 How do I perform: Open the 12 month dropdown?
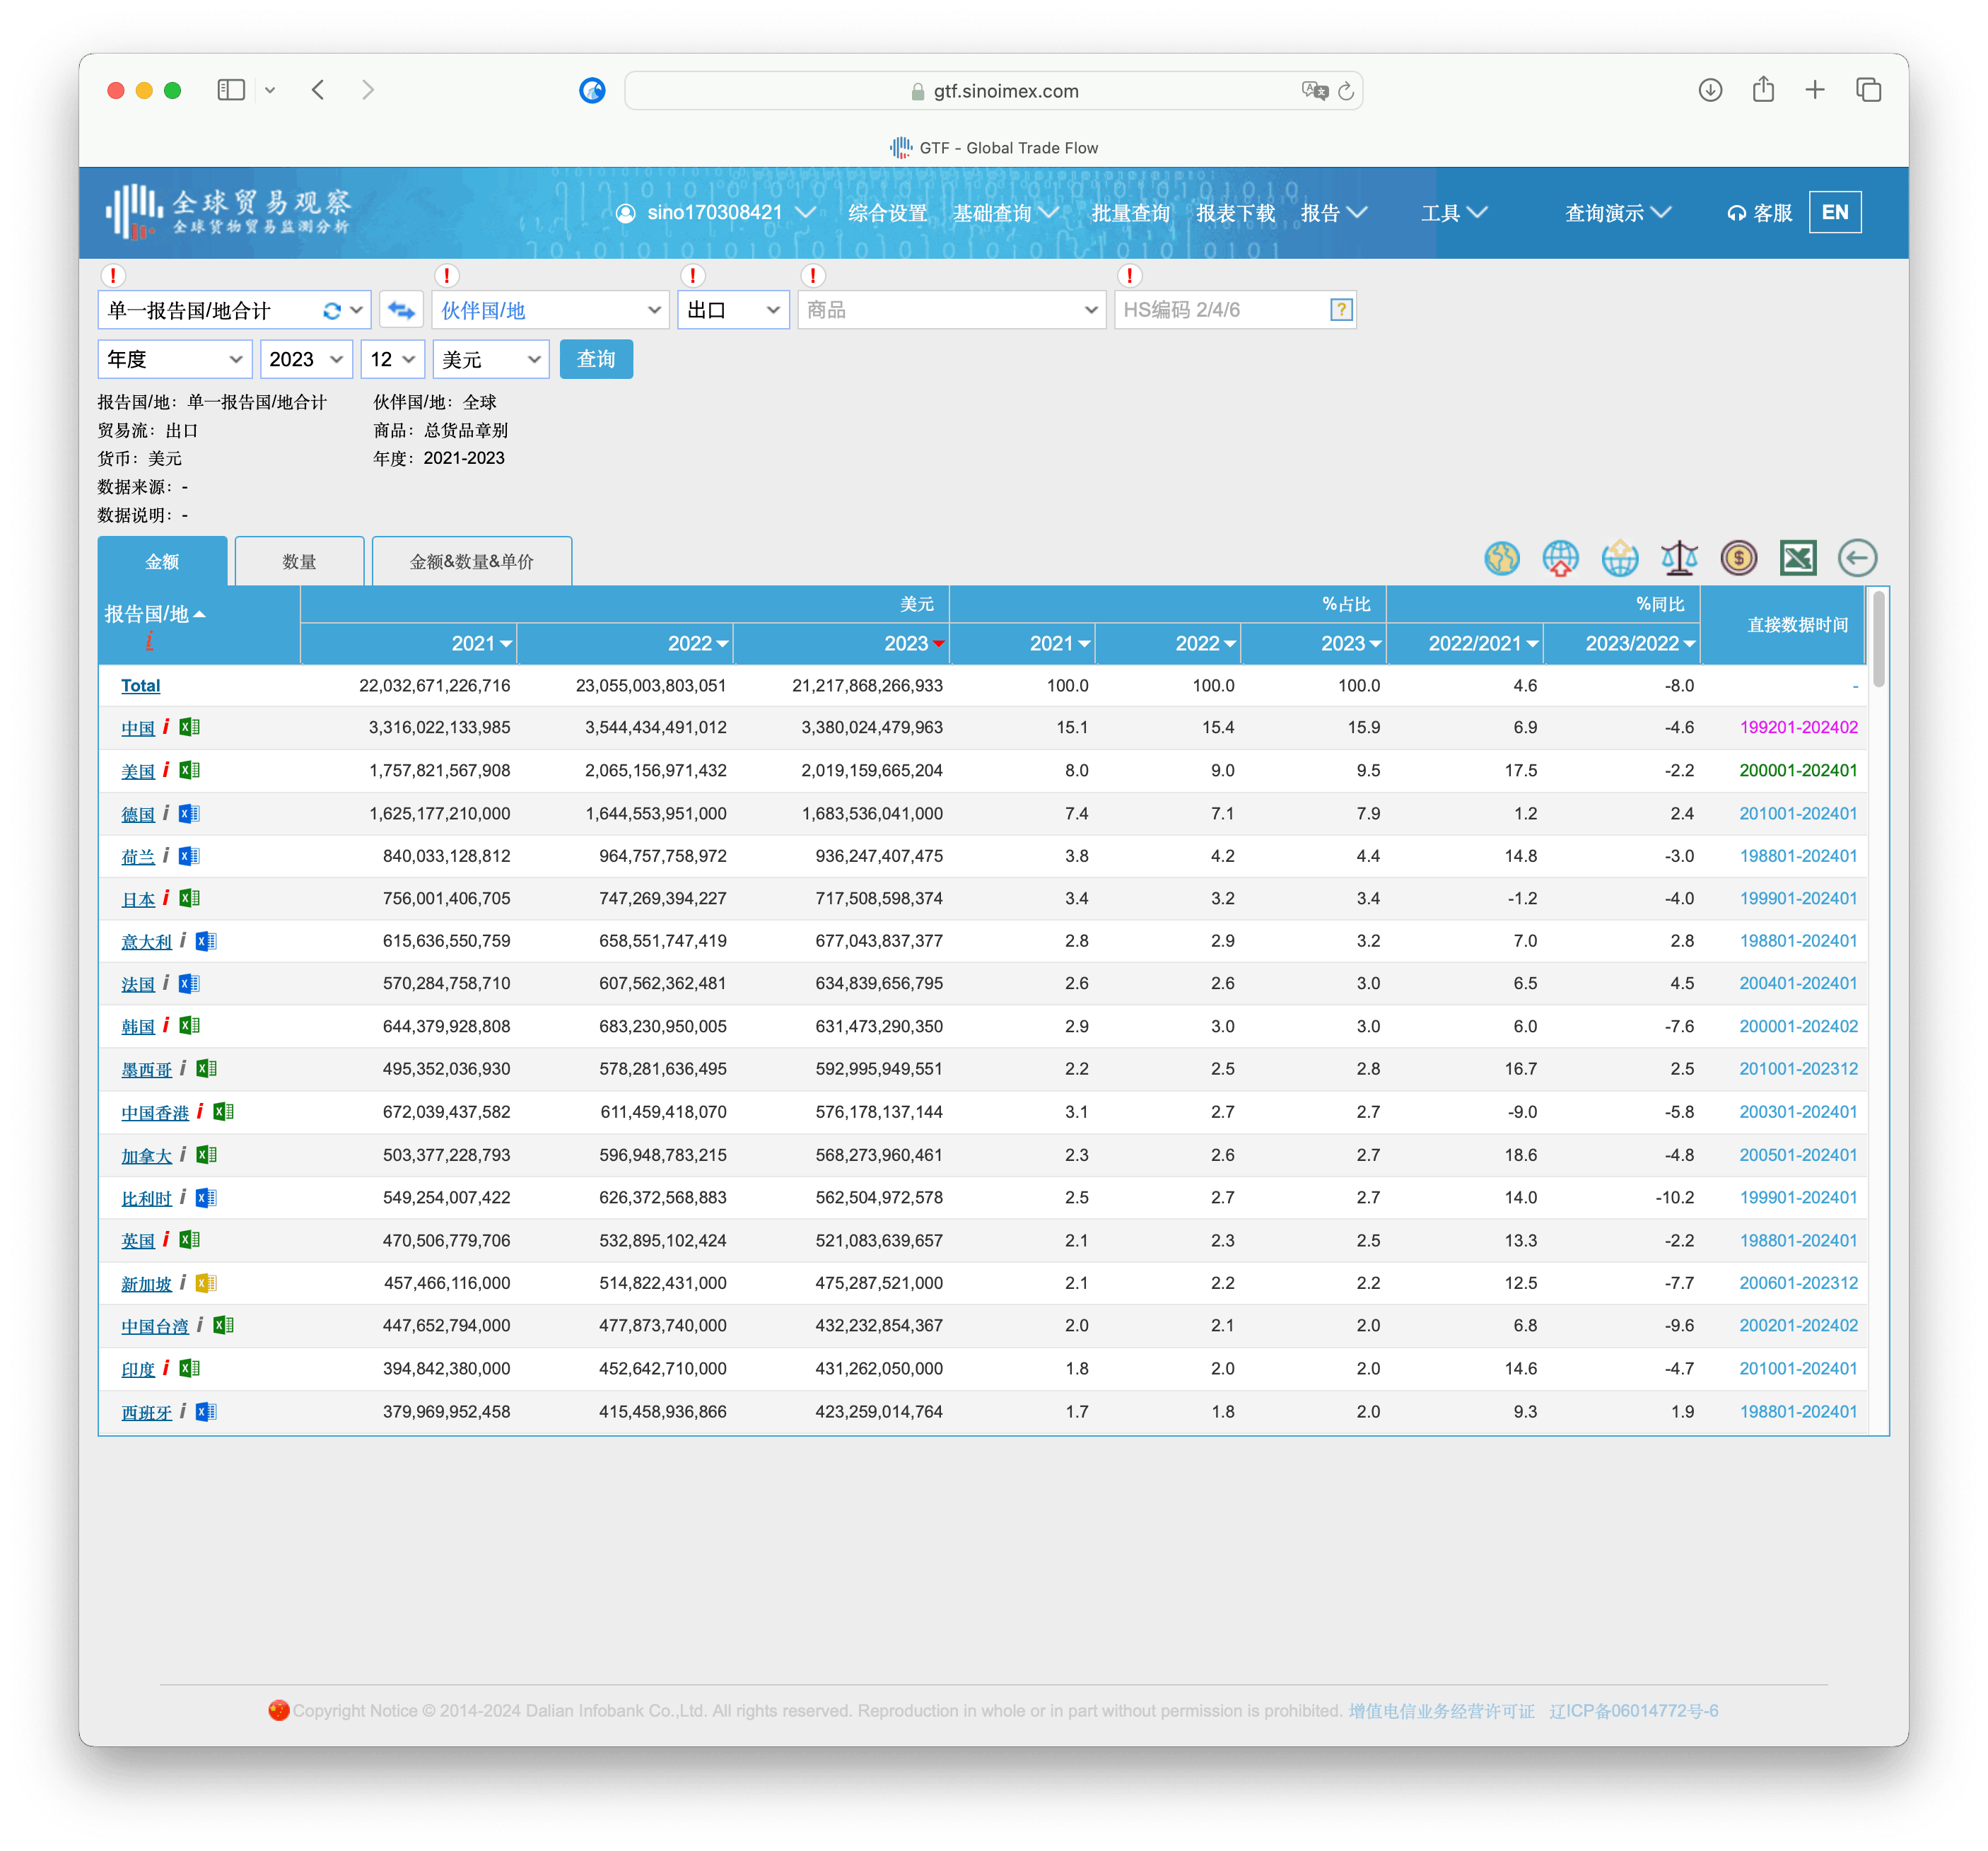click(392, 359)
